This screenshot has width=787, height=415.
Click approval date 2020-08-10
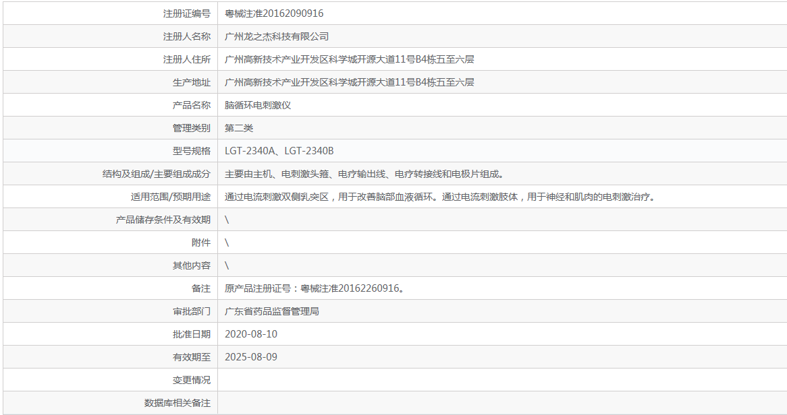pyautogui.click(x=251, y=334)
